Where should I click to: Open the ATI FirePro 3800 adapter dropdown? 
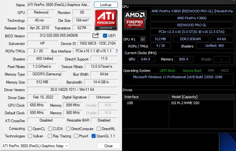pyautogui.click(x=35, y=146)
